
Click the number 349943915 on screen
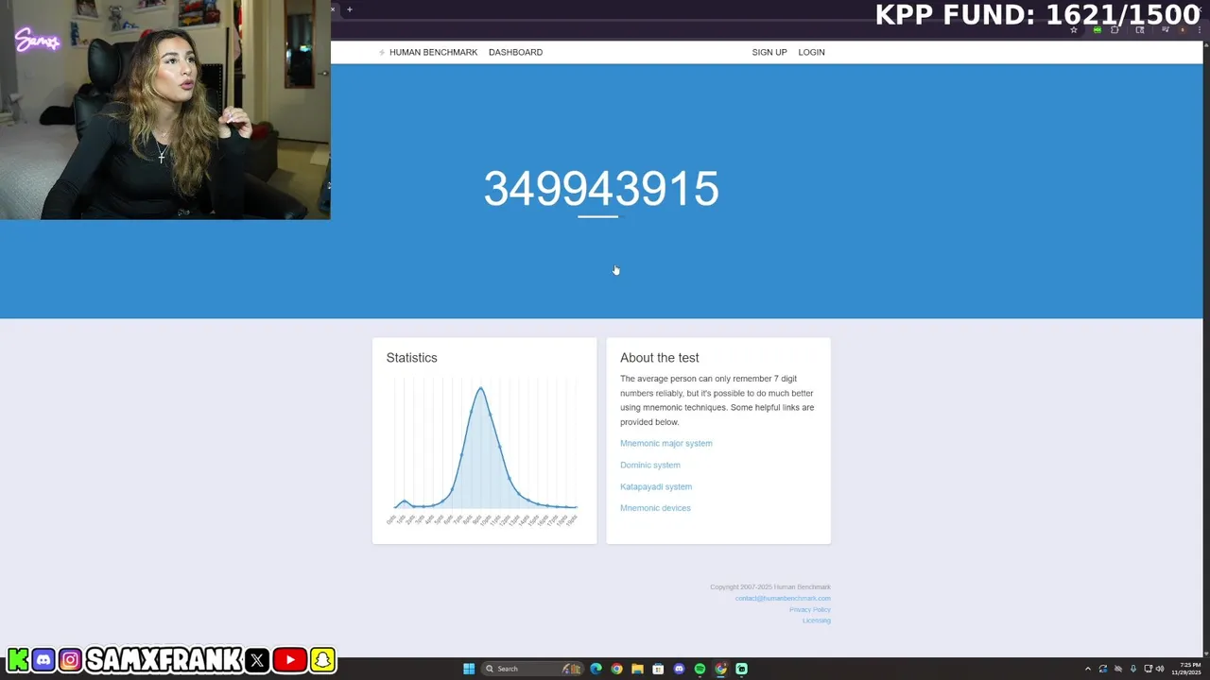(x=601, y=189)
